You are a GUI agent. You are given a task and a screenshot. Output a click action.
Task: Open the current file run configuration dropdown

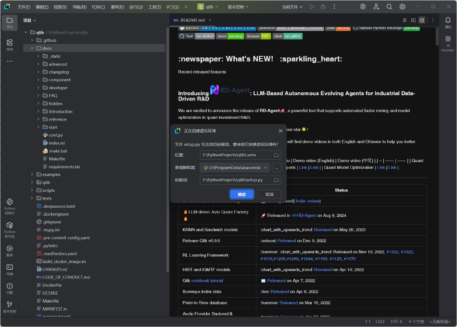(292, 7)
